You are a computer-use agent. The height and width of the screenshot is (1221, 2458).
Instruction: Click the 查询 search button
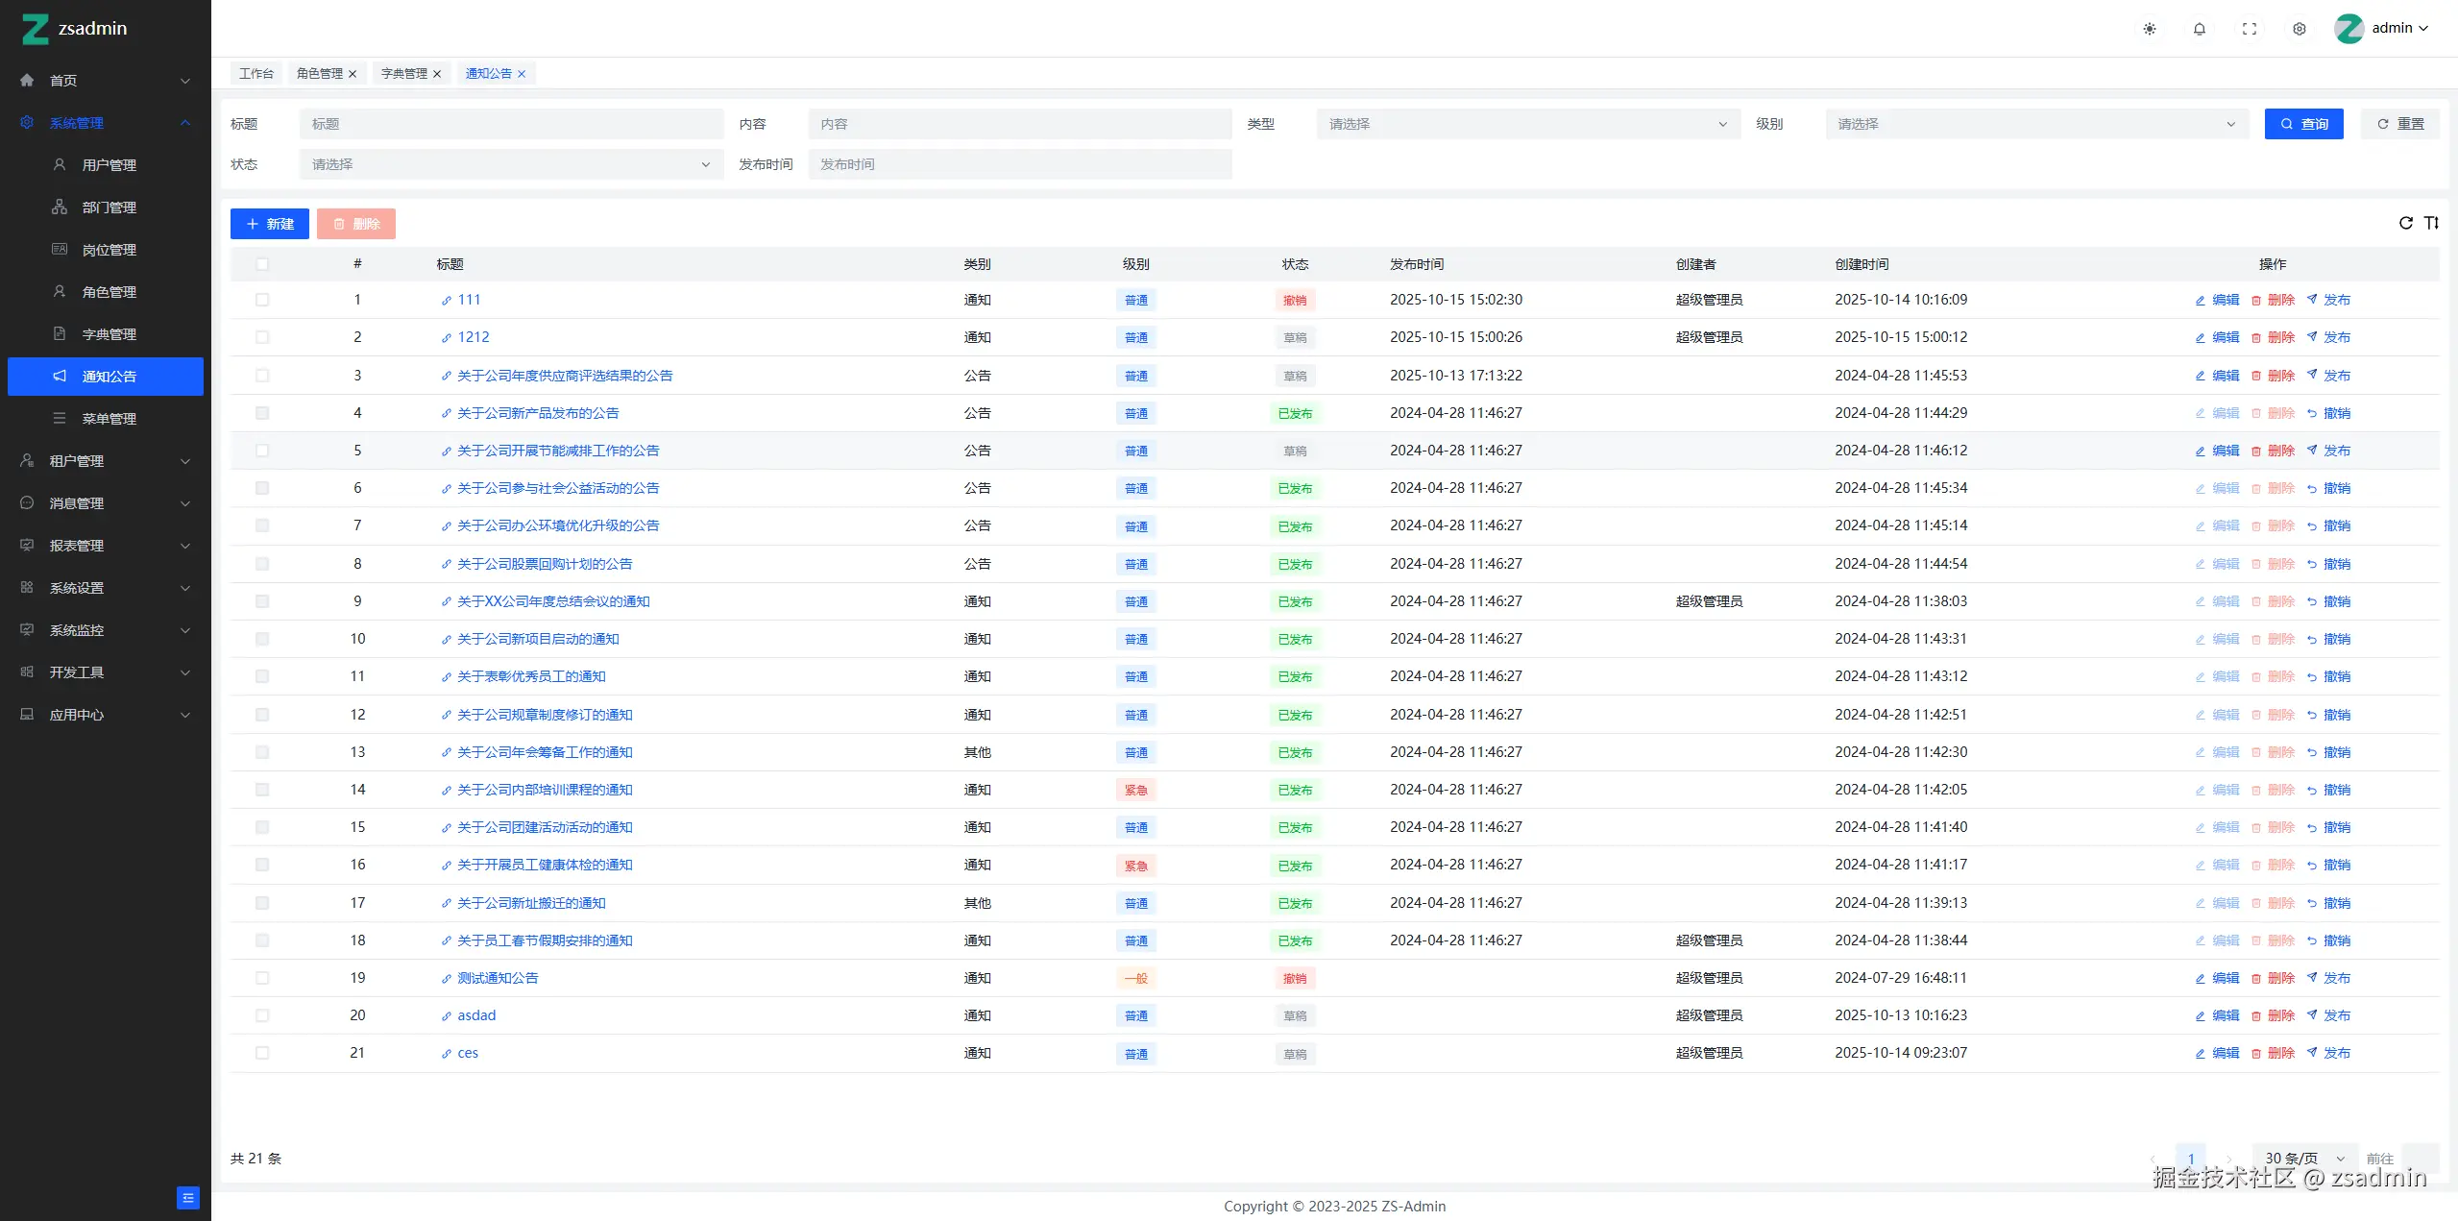[x=2303, y=124]
